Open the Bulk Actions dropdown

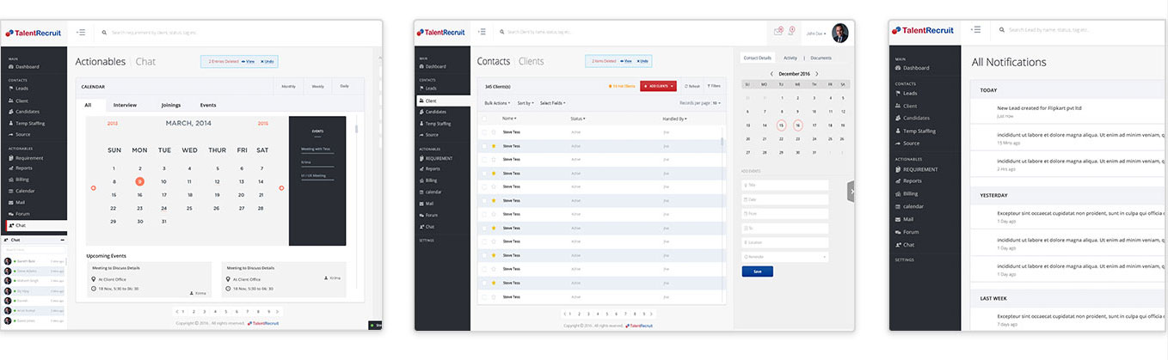coord(497,103)
